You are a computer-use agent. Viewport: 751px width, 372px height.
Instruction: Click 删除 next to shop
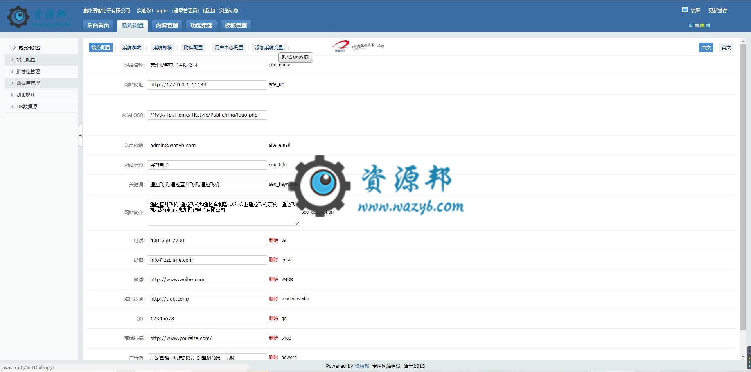point(274,338)
